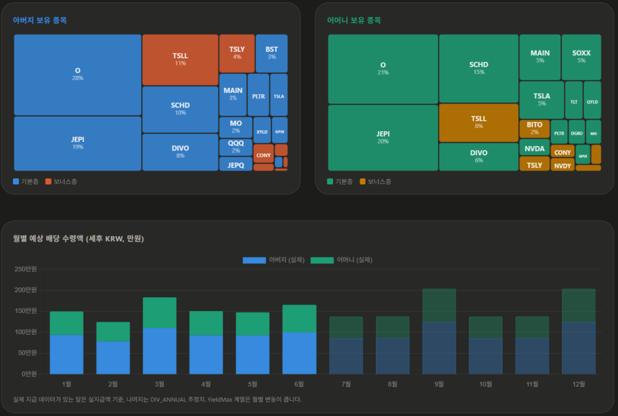Click the GPIX tile in father's treemap
618x416 pixels.
280,130
